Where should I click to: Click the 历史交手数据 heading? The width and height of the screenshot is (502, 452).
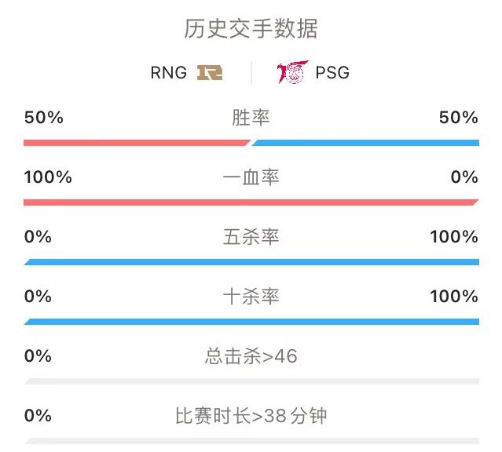251,29
